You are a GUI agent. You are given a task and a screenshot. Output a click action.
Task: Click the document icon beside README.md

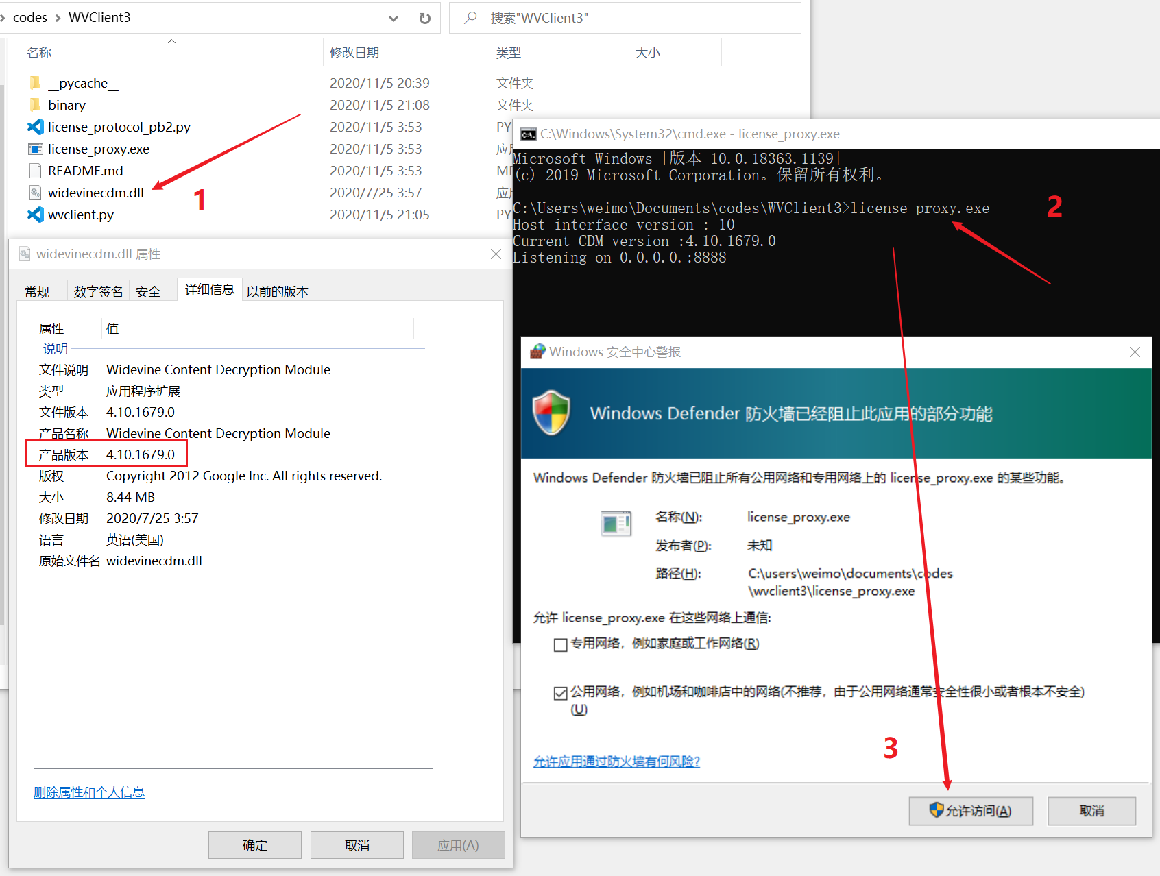[35, 171]
